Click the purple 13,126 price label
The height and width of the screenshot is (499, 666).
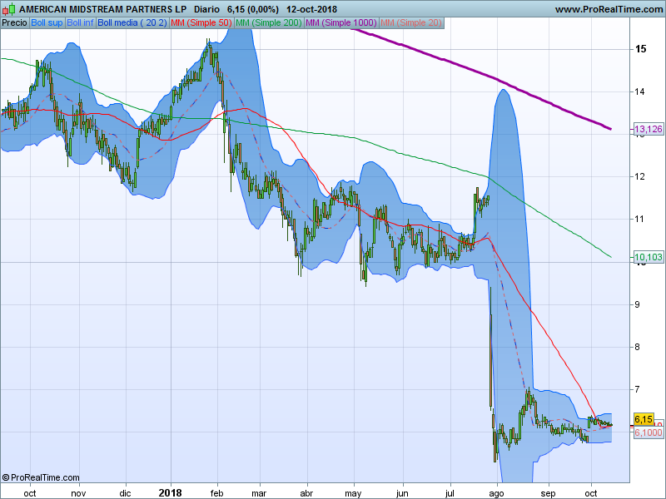coord(649,129)
